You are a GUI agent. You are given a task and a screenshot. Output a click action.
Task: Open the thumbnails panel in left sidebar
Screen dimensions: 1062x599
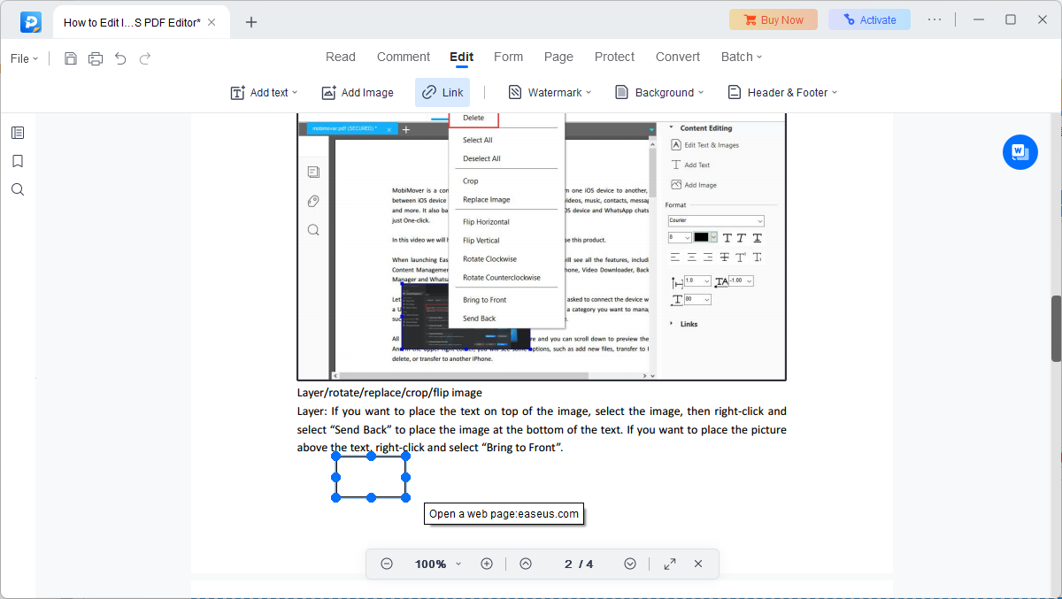18,133
